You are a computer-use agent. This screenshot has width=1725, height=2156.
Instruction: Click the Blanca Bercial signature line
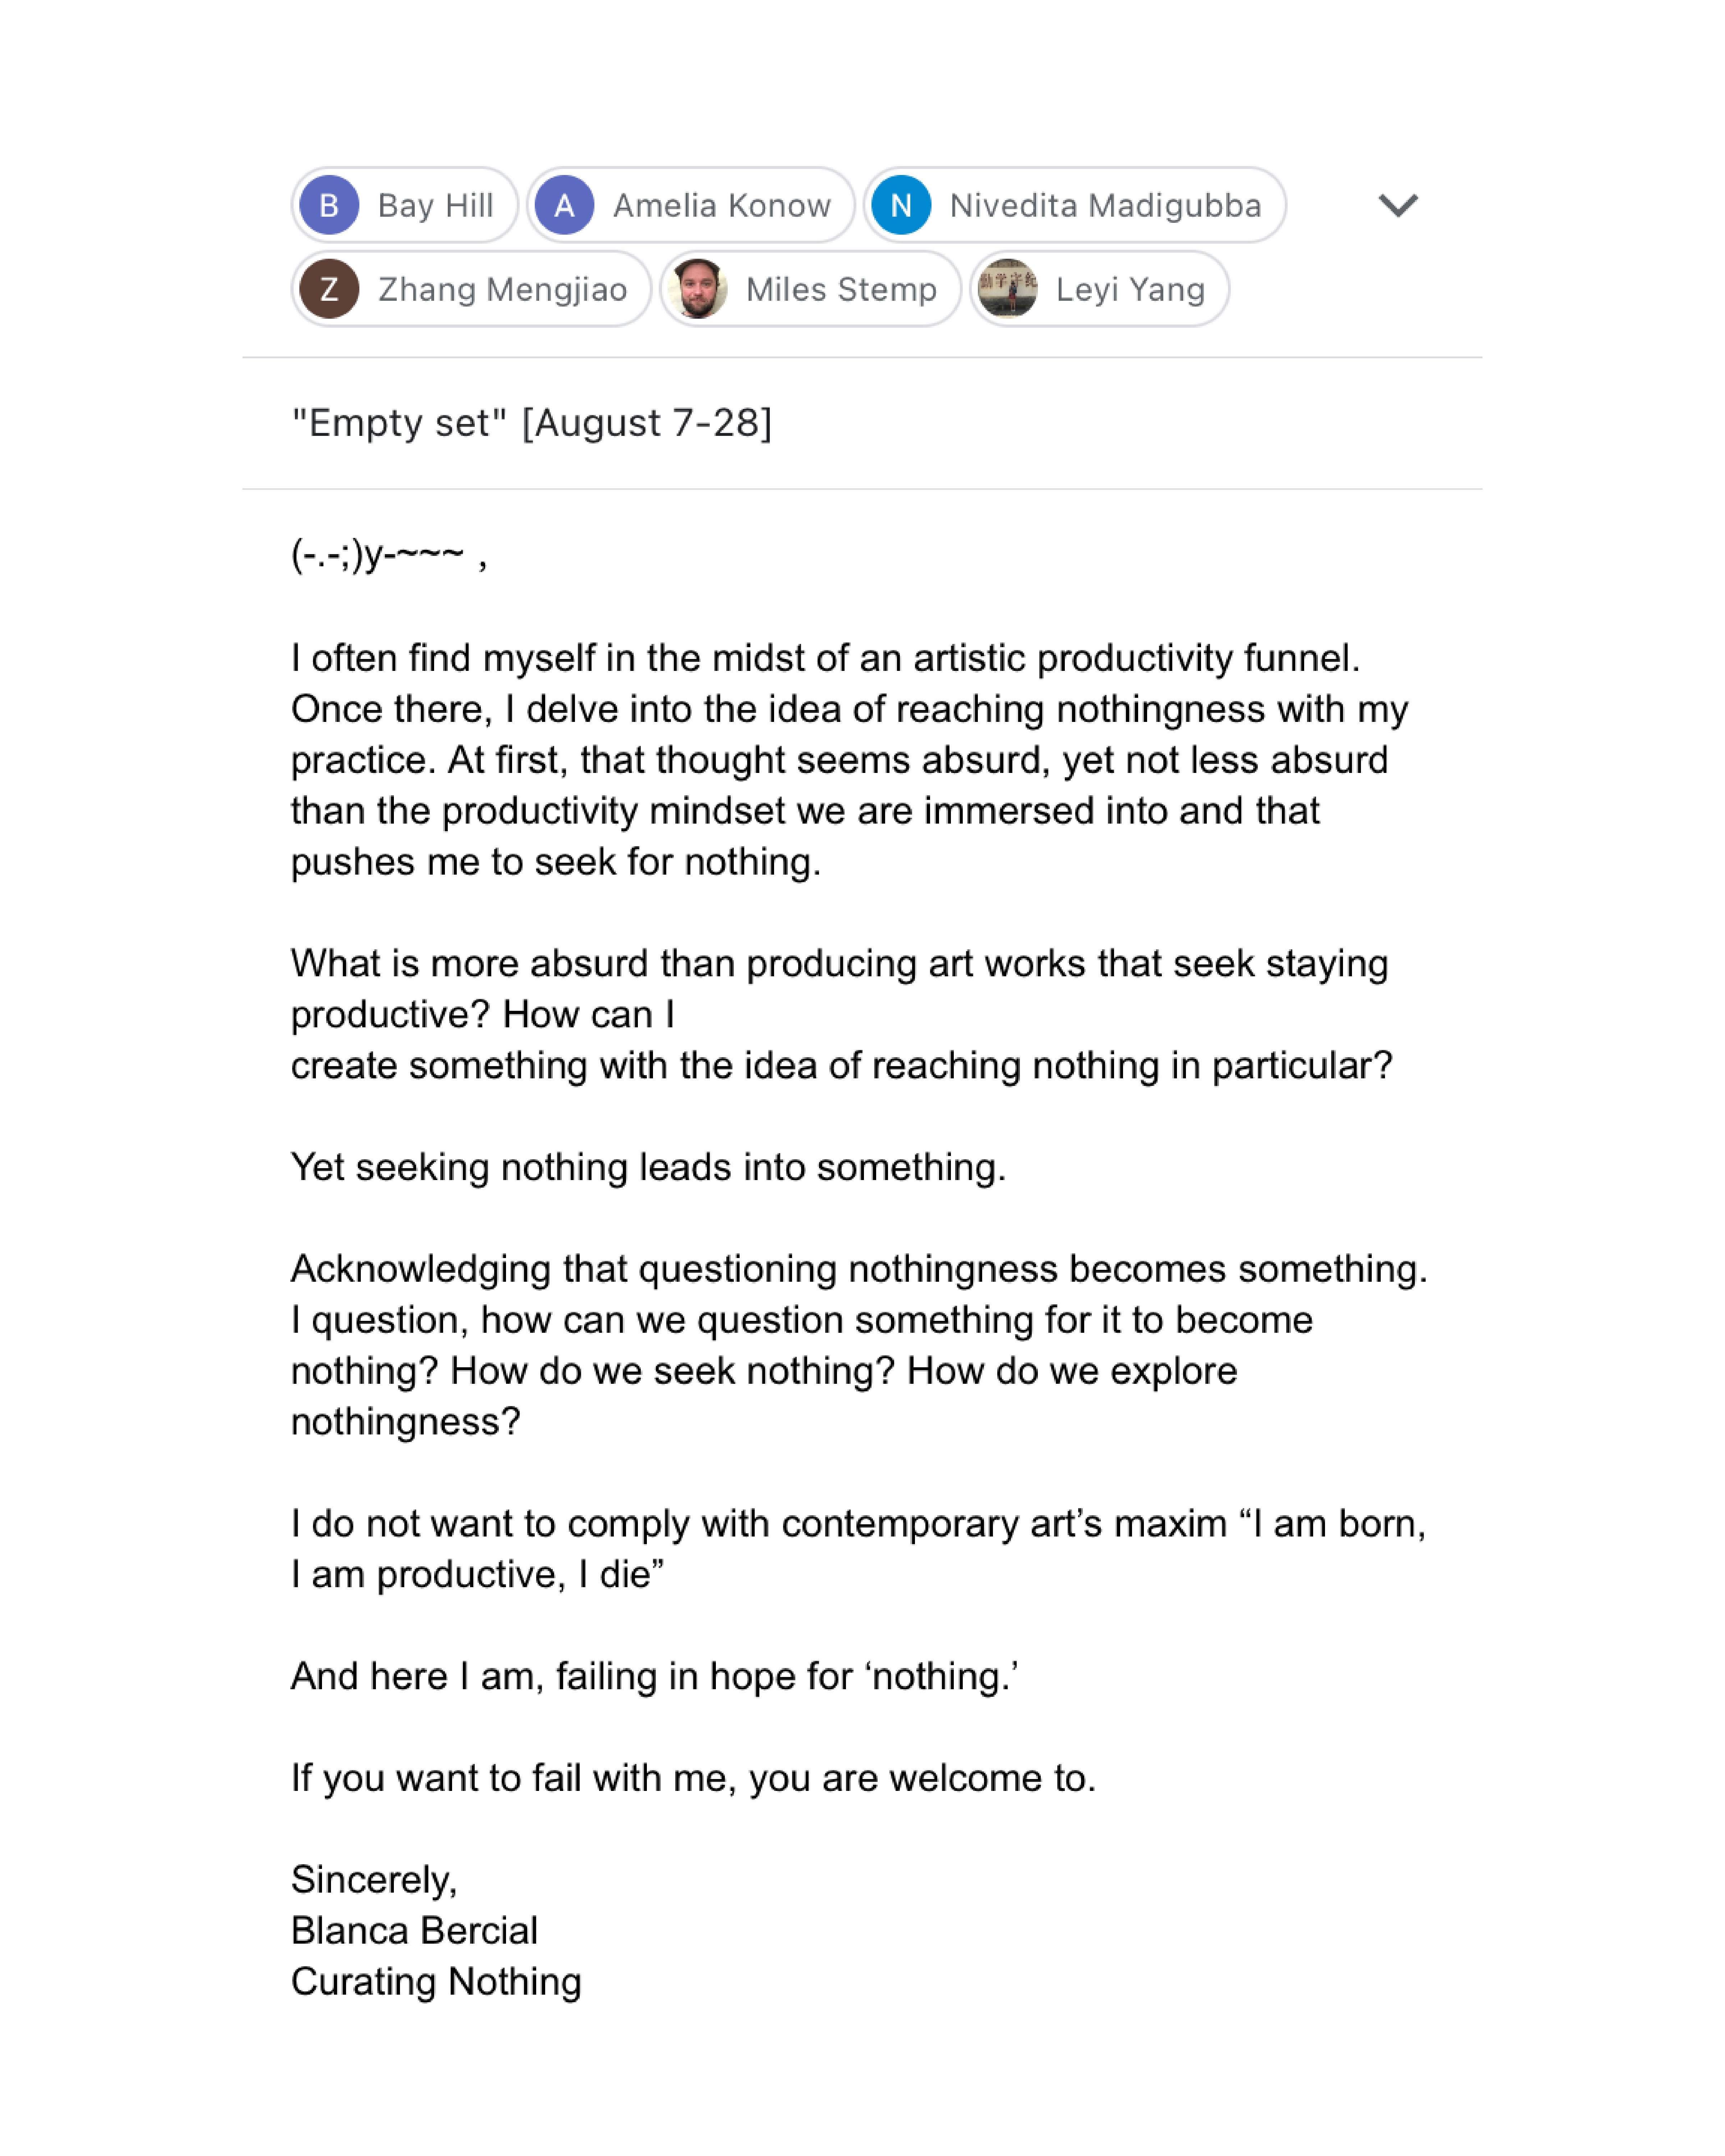pyautogui.click(x=414, y=1930)
